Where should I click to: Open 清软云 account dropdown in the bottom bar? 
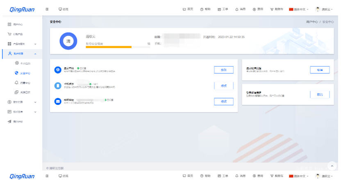tap(327, 176)
